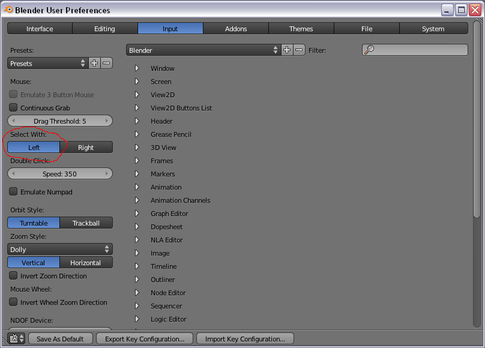
Task: Switch to the Interface tab
Action: (40, 28)
